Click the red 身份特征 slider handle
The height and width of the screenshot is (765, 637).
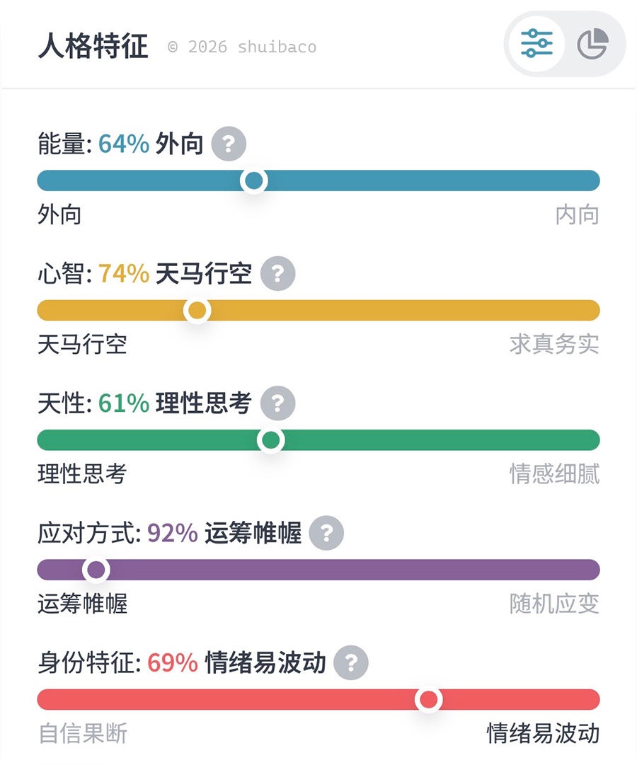tap(428, 700)
